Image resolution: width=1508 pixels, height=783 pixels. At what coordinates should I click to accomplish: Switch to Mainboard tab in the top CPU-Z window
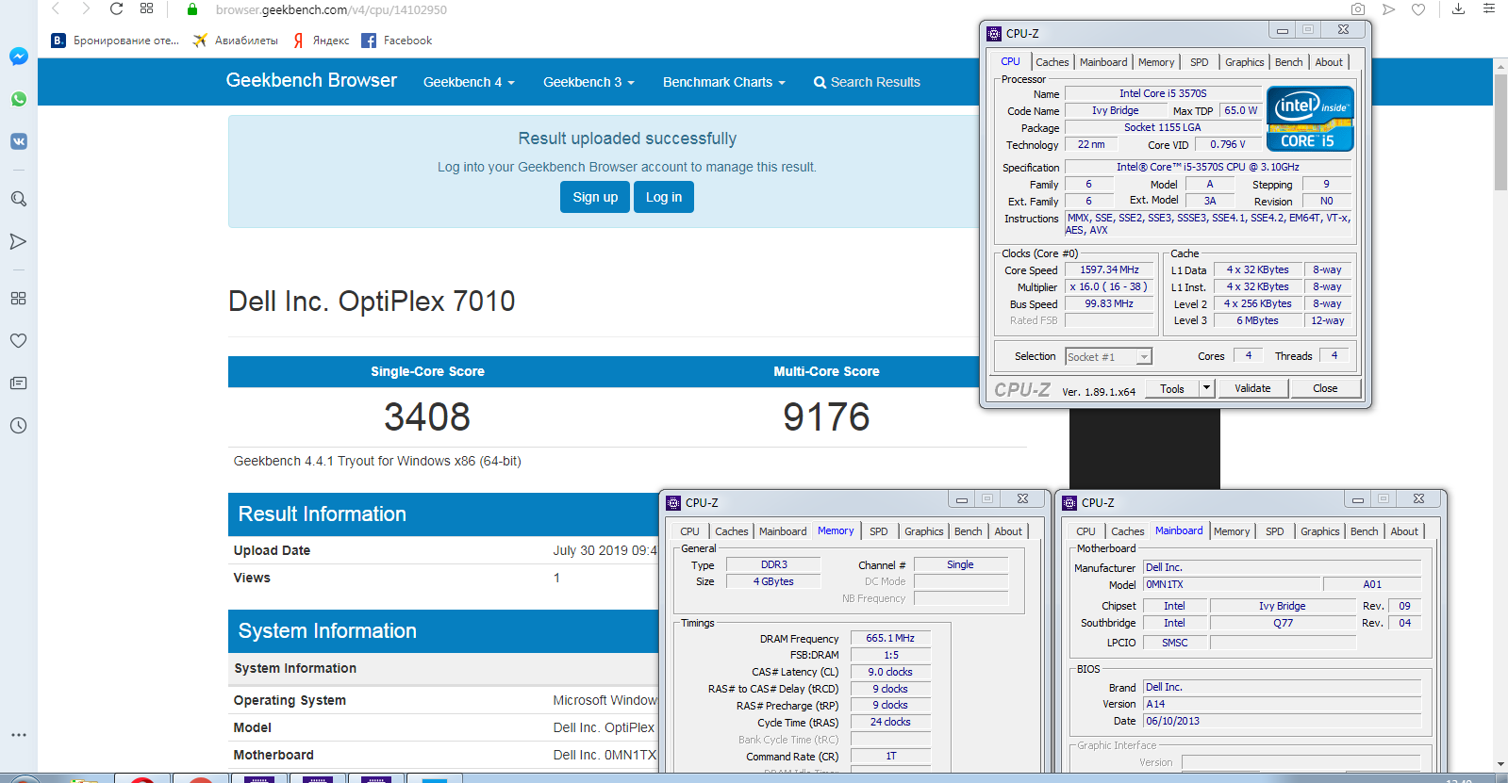[x=1103, y=62]
